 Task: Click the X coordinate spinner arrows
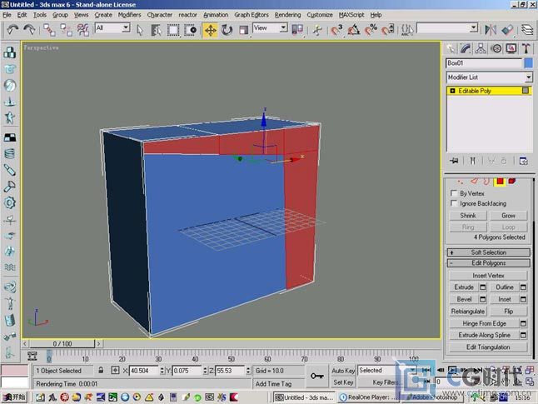click(162, 371)
